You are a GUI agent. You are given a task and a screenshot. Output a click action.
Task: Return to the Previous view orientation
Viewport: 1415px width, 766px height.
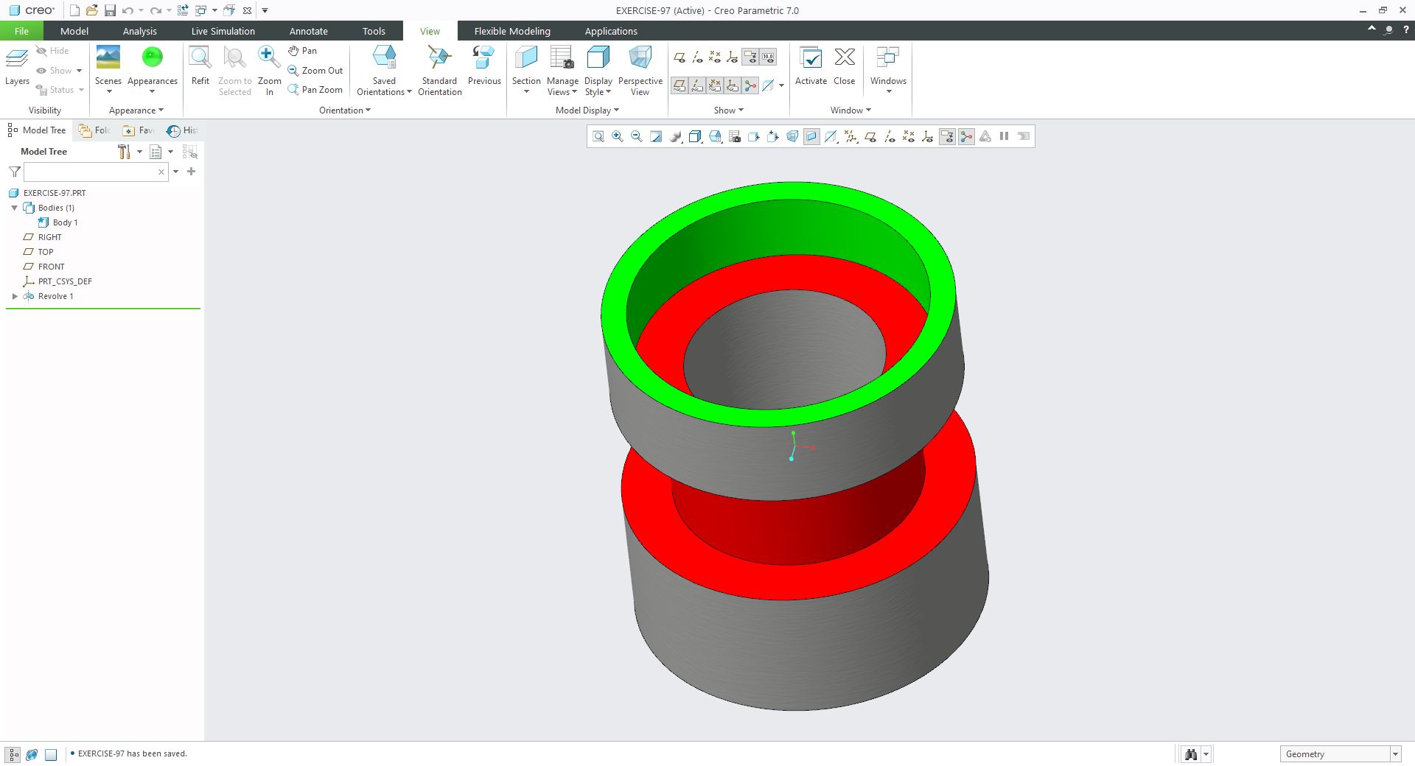coord(484,66)
